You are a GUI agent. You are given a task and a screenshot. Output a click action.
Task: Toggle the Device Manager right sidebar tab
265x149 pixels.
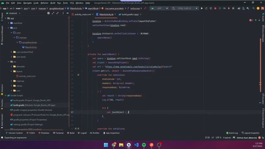pos(263,34)
